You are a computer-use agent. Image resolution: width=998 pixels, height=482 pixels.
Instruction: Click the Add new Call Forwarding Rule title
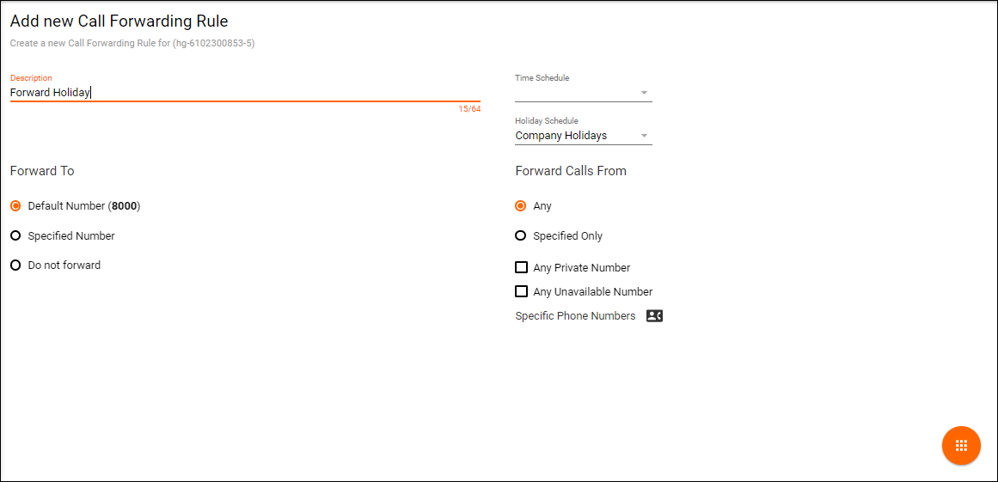pyautogui.click(x=119, y=21)
